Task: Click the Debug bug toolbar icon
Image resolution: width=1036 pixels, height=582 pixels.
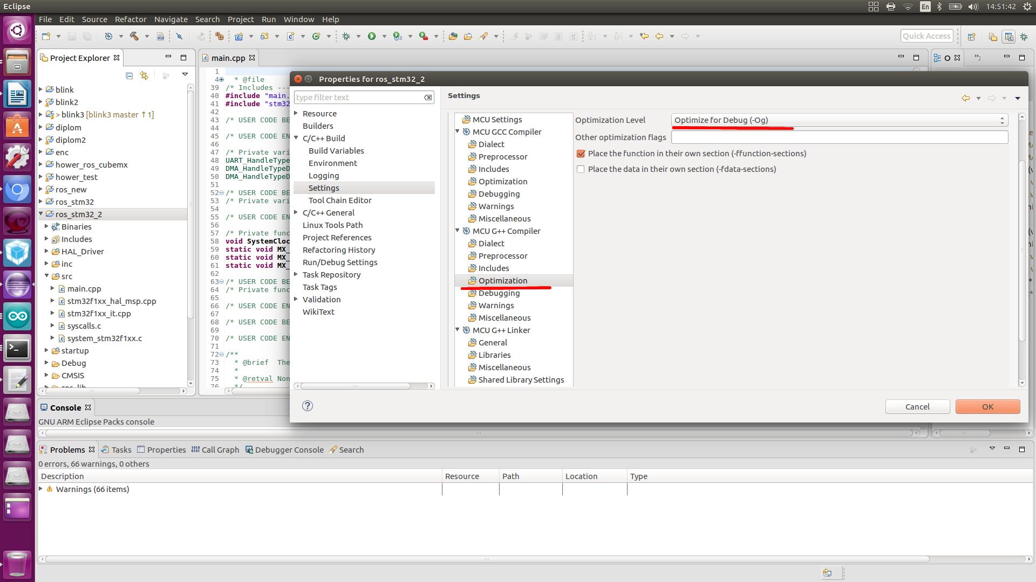Action: click(x=346, y=36)
